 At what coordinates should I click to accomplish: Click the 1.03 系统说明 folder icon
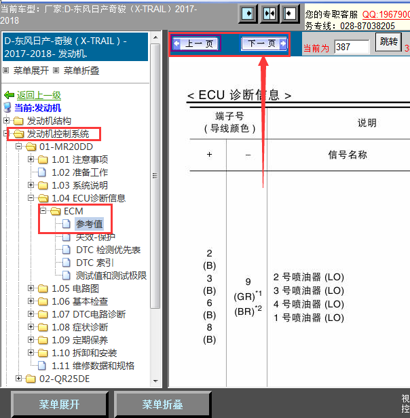click(43, 185)
